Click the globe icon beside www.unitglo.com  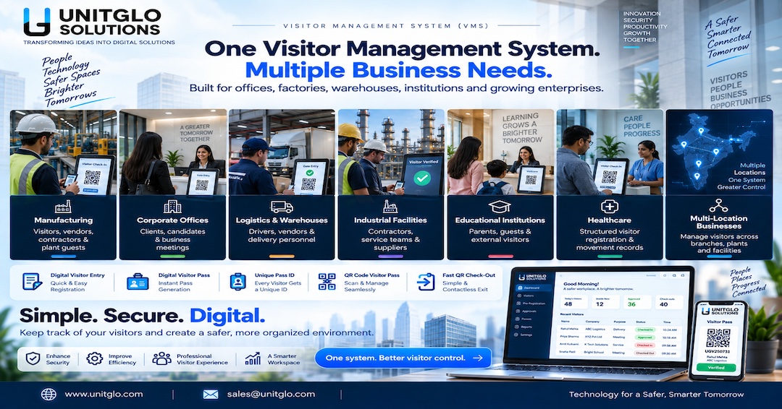tap(49, 395)
